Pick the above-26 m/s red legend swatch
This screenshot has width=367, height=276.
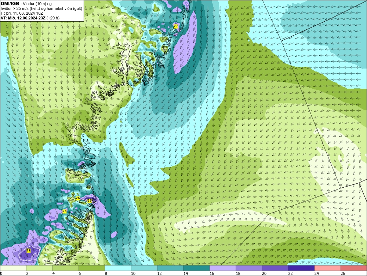point(354,268)
